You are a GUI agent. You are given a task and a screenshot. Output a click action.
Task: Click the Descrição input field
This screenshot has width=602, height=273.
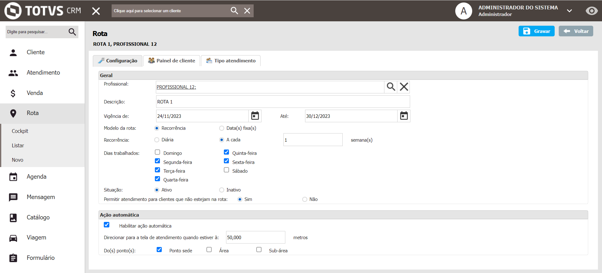[x=283, y=102]
